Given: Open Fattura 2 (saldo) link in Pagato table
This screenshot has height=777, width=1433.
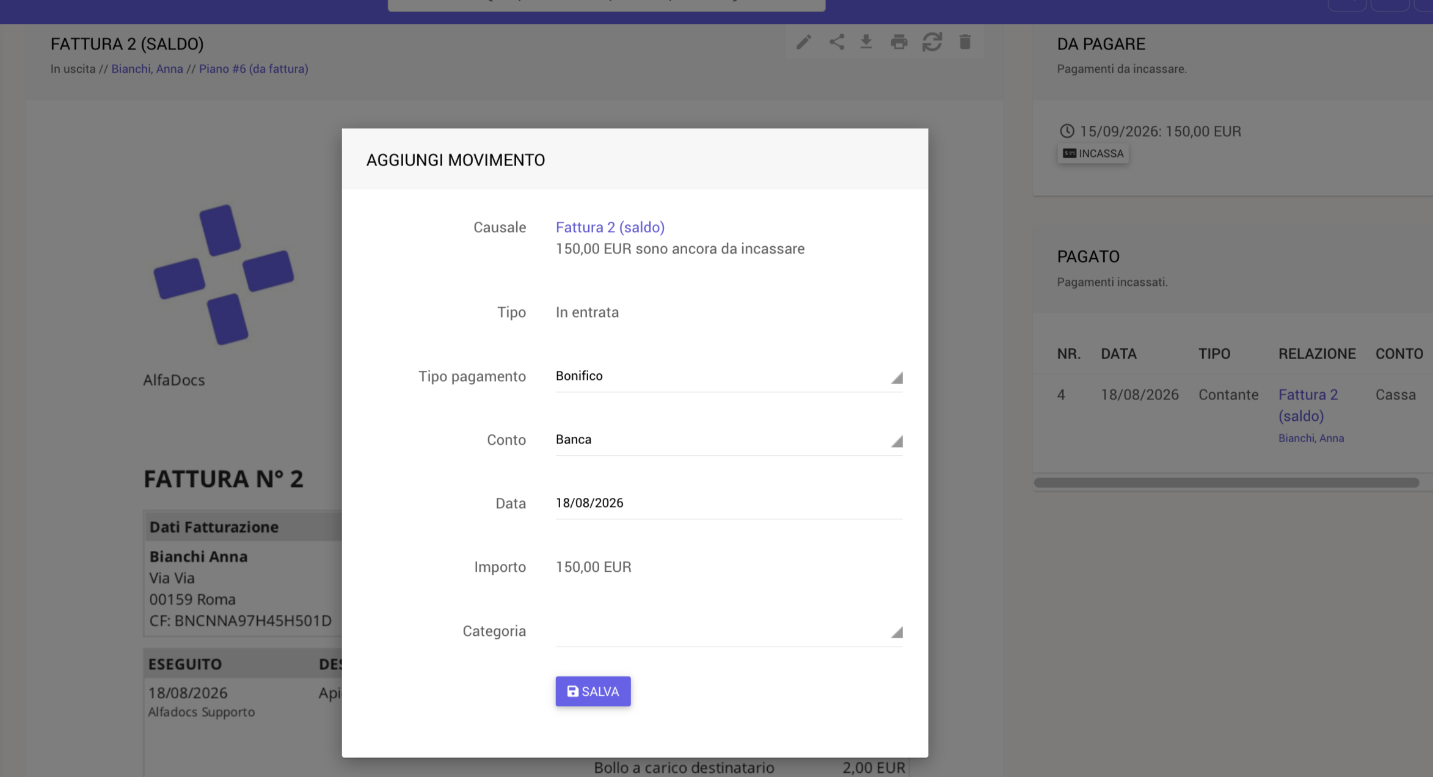Looking at the screenshot, I should click(1308, 406).
